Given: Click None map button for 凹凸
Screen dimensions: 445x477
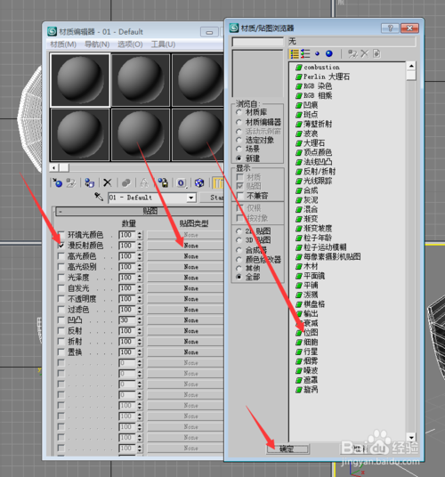Looking at the screenshot, I should click(x=185, y=320).
